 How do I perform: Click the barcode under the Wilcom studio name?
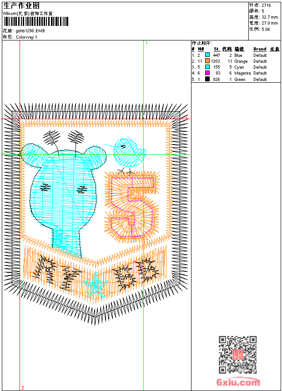pos(35,21)
